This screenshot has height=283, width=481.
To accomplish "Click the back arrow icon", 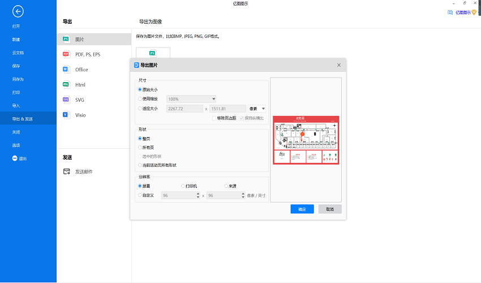I will click(18, 11).
